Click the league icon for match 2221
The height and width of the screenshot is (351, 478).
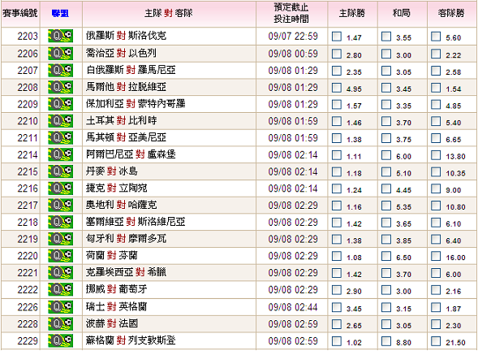coord(60,272)
